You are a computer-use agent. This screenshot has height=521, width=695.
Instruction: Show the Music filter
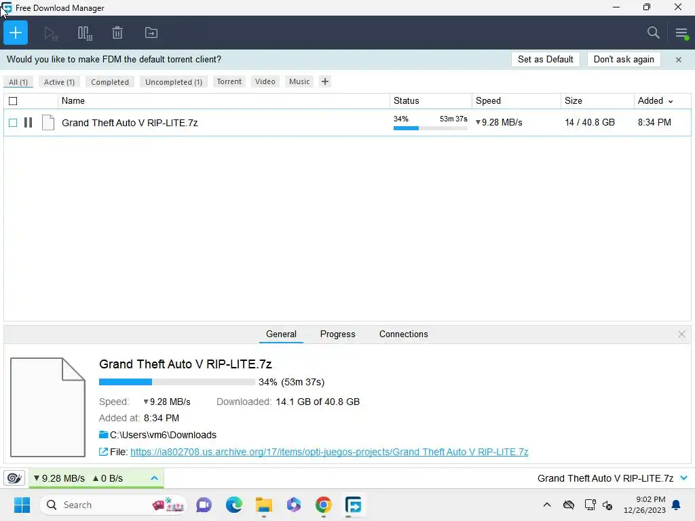point(299,81)
